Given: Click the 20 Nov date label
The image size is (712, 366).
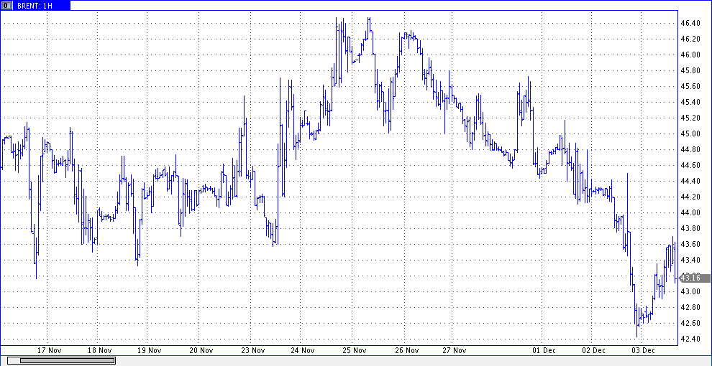Looking at the screenshot, I should tap(201, 351).
